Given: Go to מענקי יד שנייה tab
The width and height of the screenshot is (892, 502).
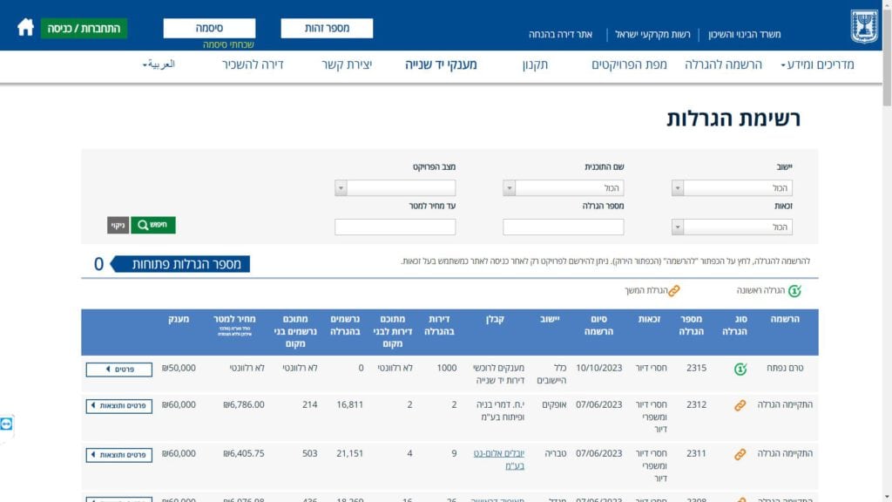Looking at the screenshot, I should (x=441, y=65).
